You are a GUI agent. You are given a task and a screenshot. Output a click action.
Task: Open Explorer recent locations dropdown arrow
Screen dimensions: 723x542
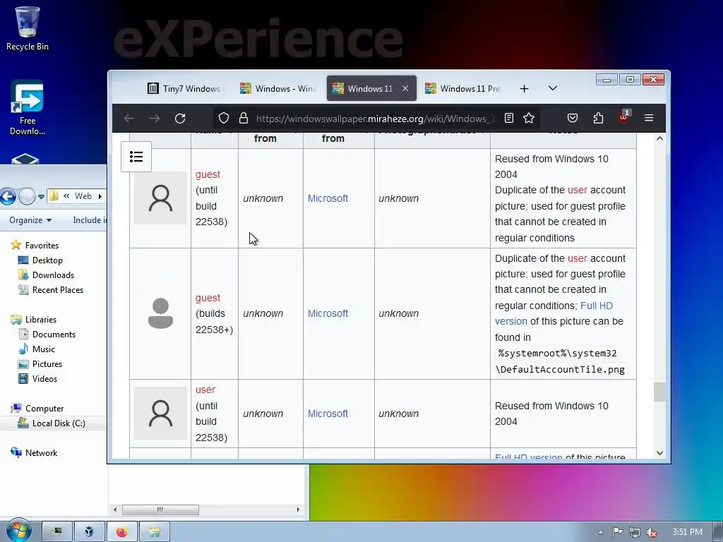(41, 196)
